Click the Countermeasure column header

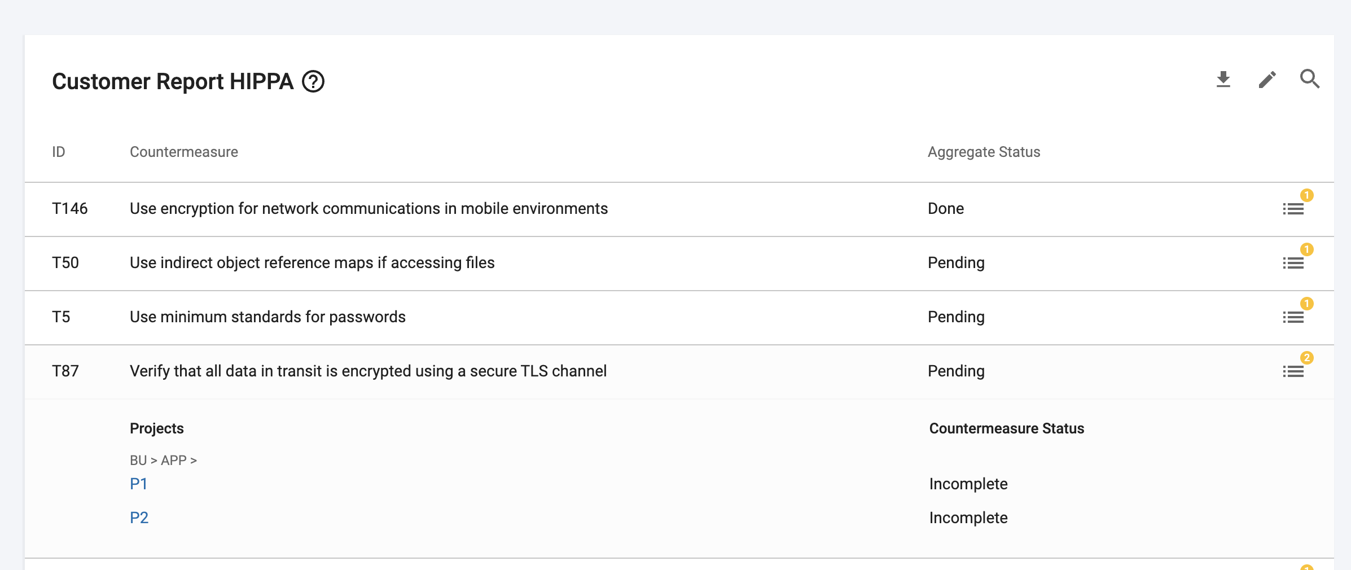[x=184, y=152]
